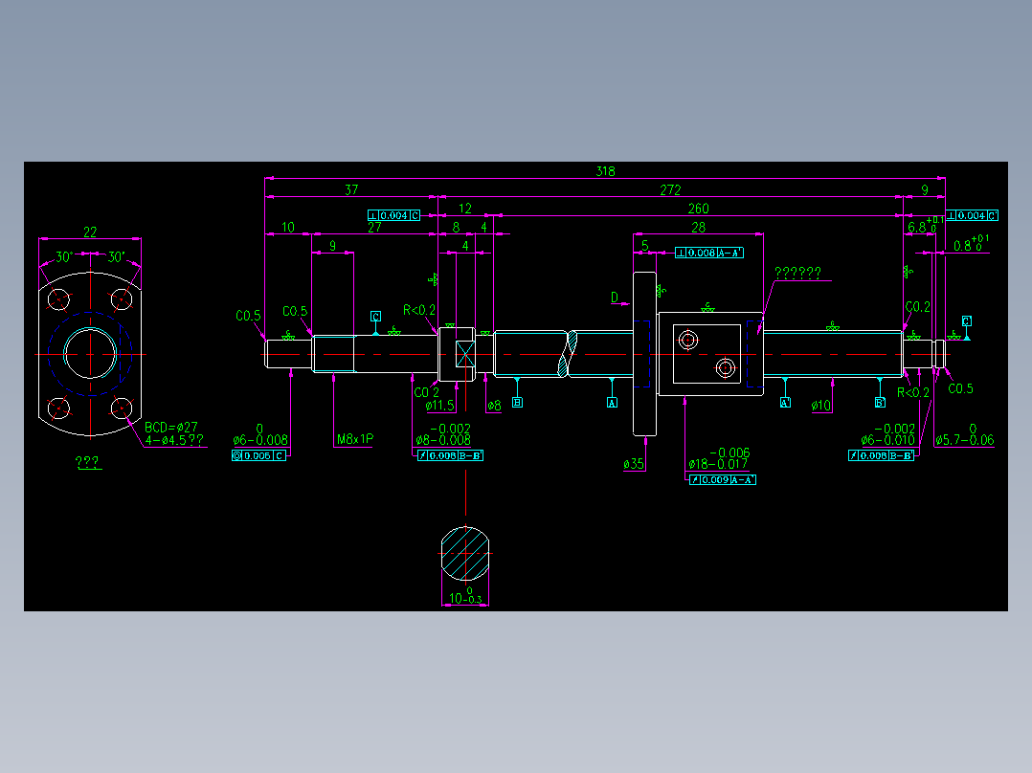
Task: Select datum label B below the shaft
Action: point(517,402)
